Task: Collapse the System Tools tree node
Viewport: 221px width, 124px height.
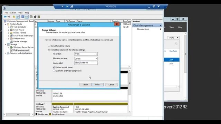Action: [6, 24]
